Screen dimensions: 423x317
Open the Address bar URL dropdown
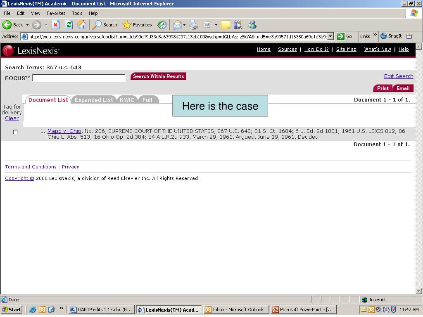click(x=331, y=36)
